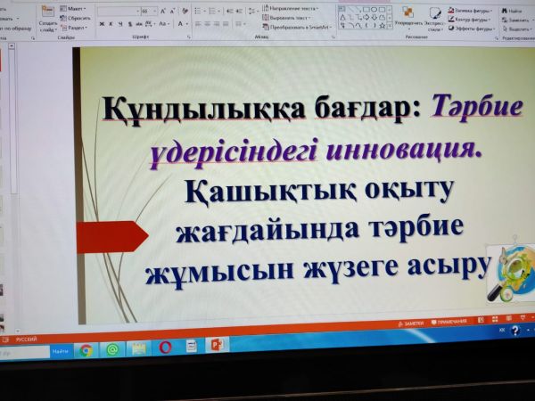The height and width of the screenshot is (401, 535).
Task: Select the star shape in shapes gallery
Action: click(383, 25)
